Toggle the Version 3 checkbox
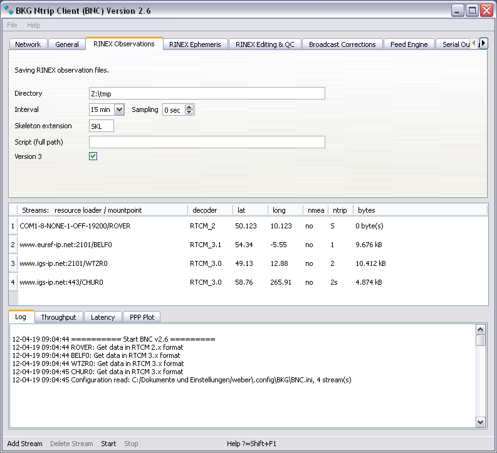The width and height of the screenshot is (497, 453). click(93, 156)
